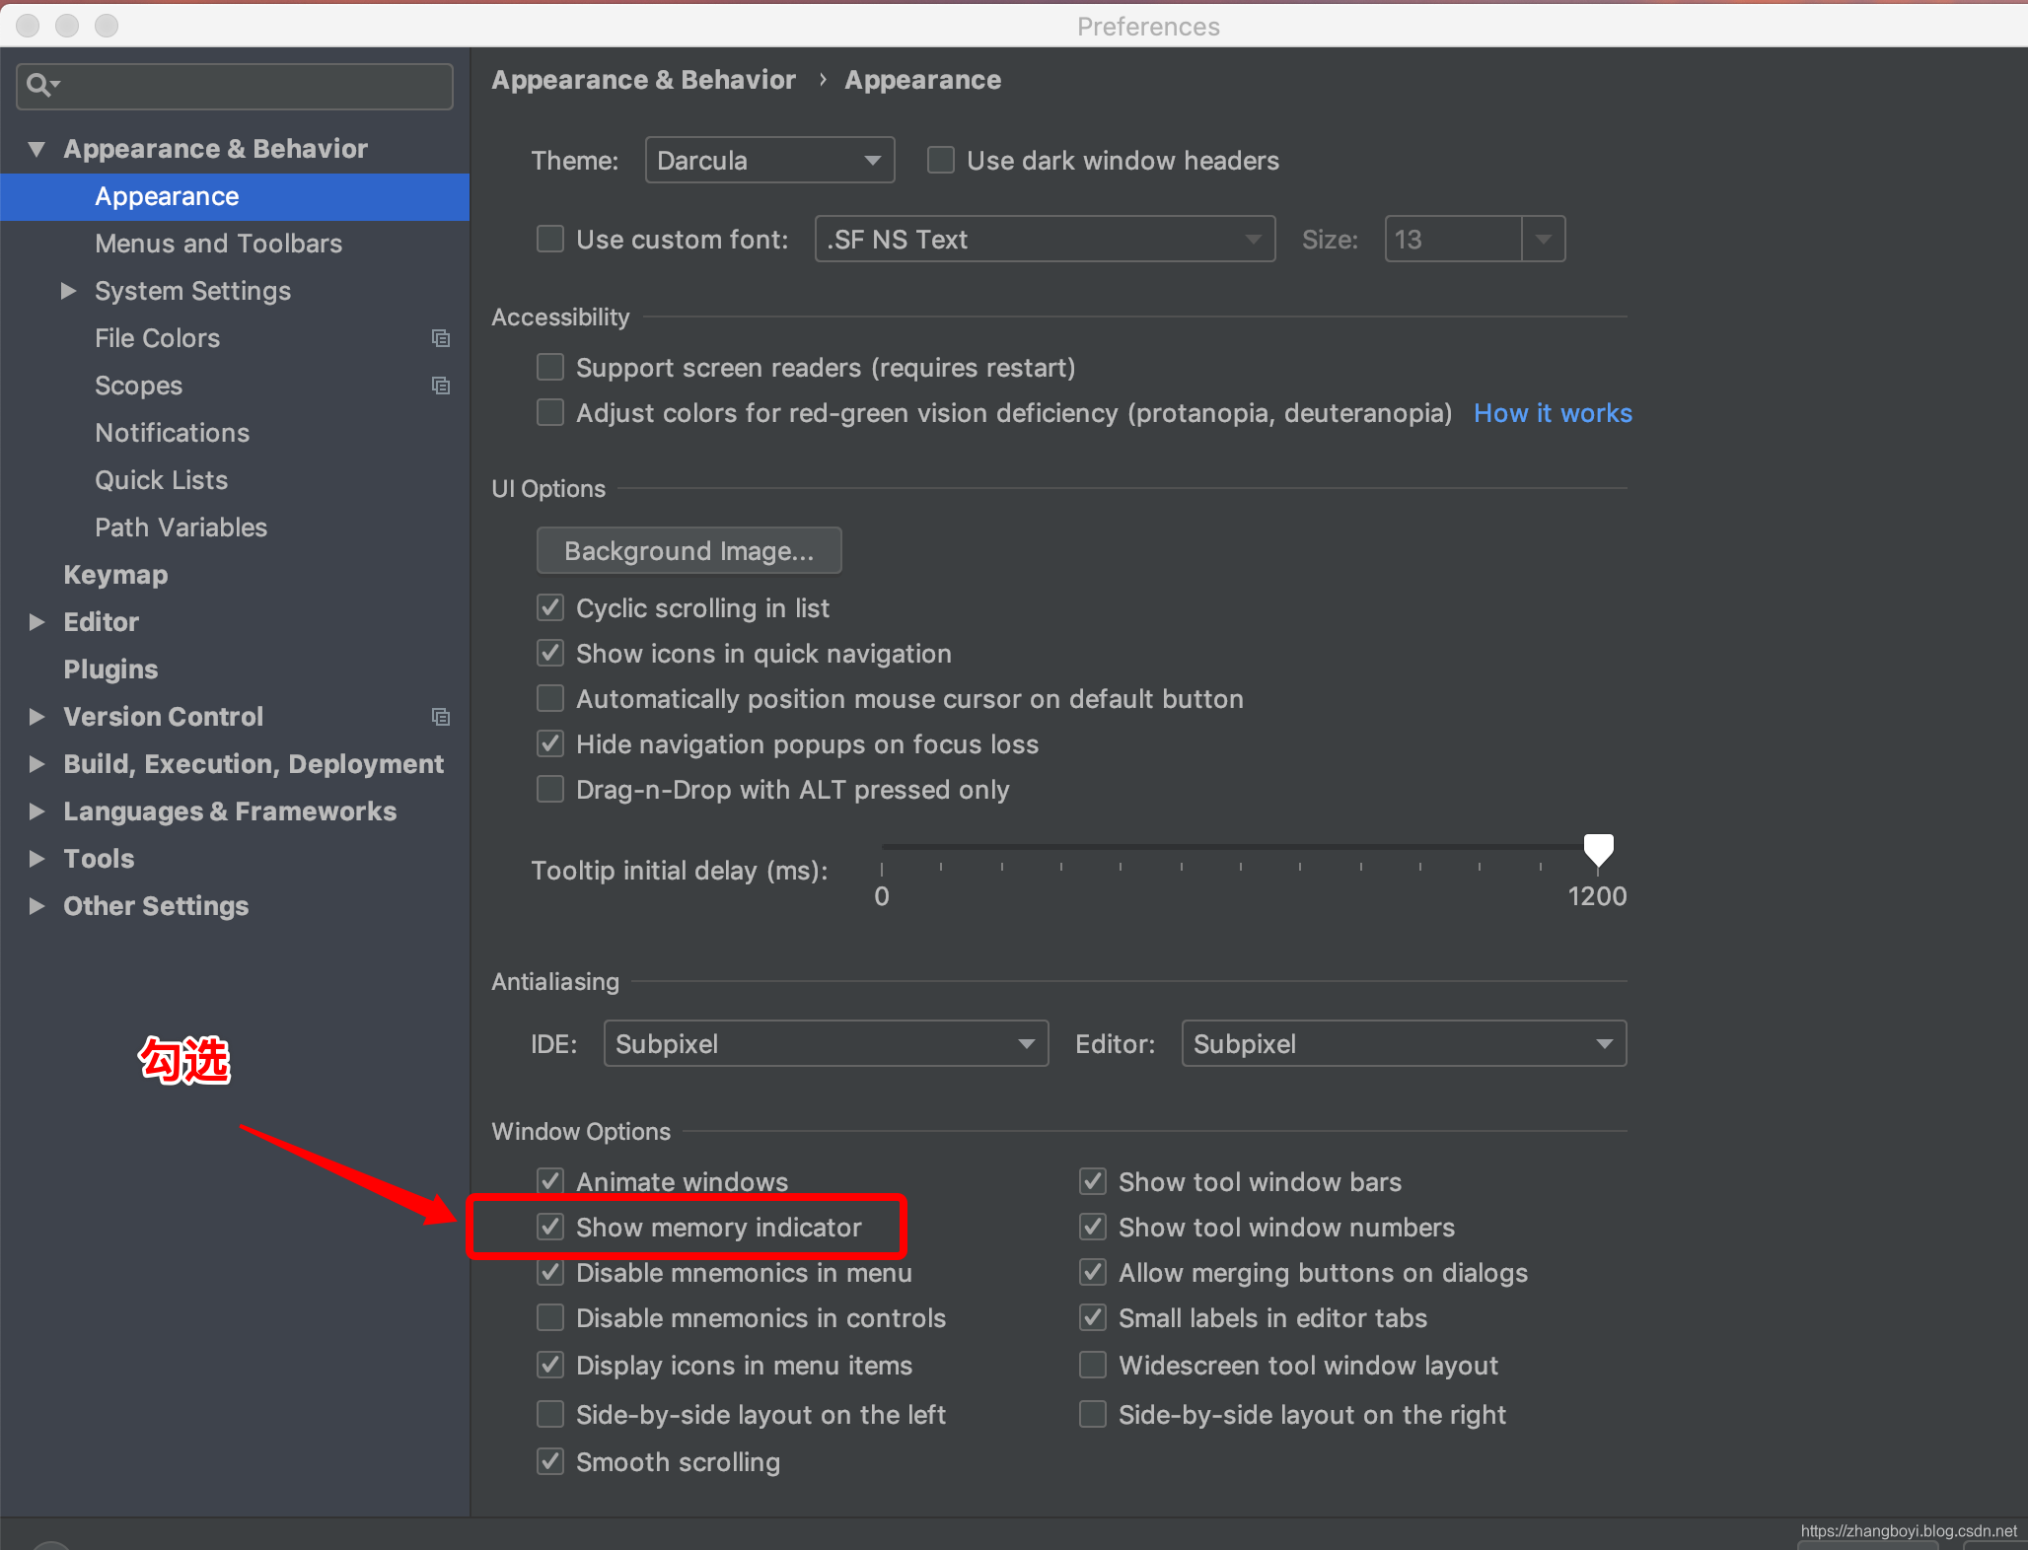
Task: Open the IDE antialiasing Subpixel dropdown
Action: (x=827, y=1043)
